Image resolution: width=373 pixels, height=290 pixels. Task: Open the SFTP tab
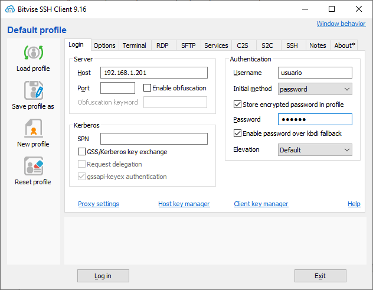188,45
